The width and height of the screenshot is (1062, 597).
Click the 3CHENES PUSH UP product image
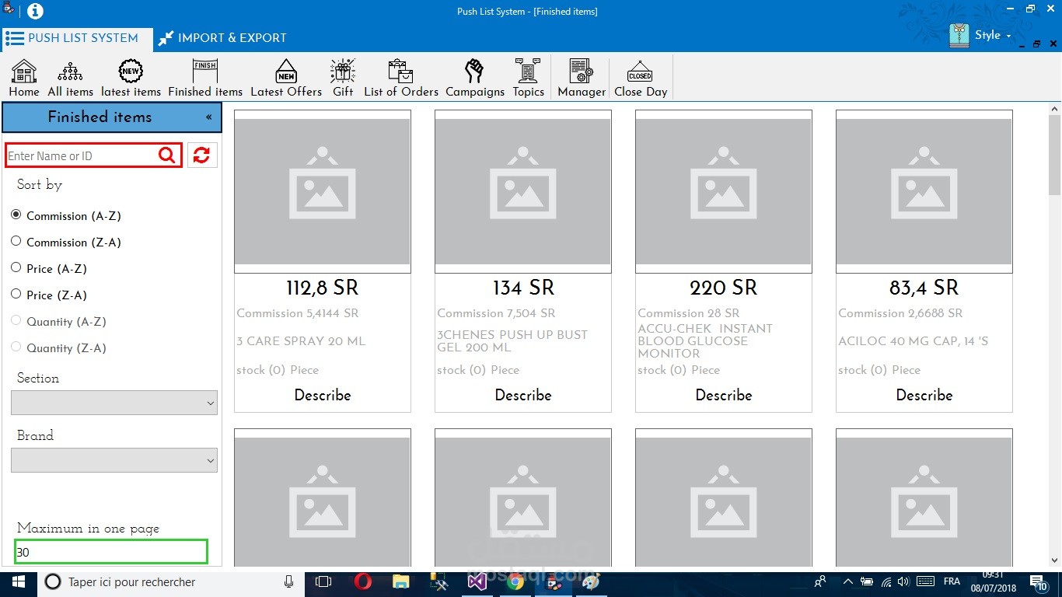point(523,191)
